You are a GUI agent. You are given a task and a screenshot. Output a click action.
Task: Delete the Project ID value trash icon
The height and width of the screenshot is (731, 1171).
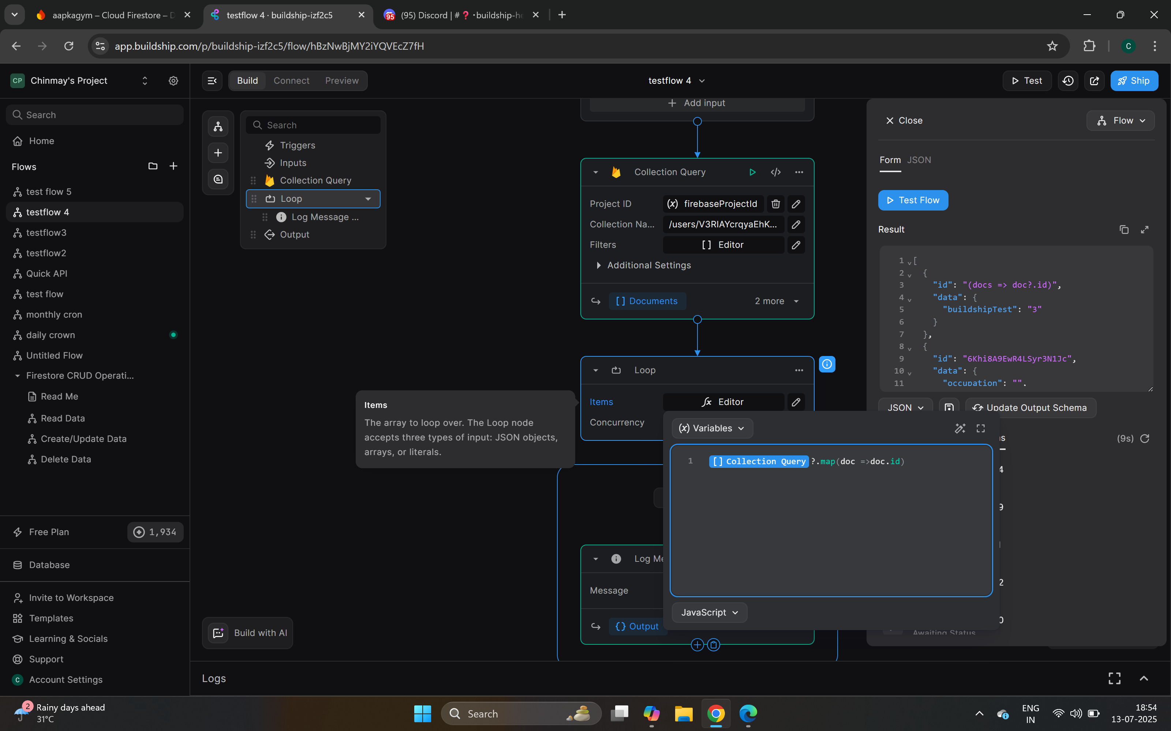coord(776,204)
